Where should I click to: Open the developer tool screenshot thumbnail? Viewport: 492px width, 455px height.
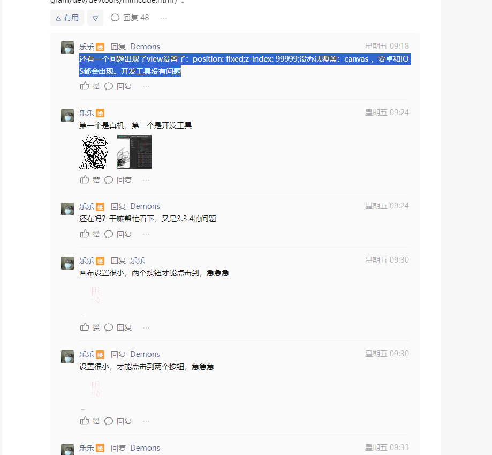[x=134, y=152]
